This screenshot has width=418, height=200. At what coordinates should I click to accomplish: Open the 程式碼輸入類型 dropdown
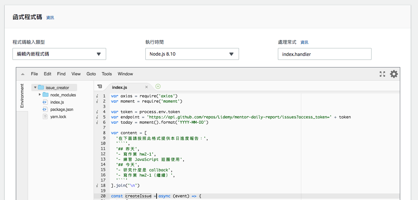[x=59, y=54]
